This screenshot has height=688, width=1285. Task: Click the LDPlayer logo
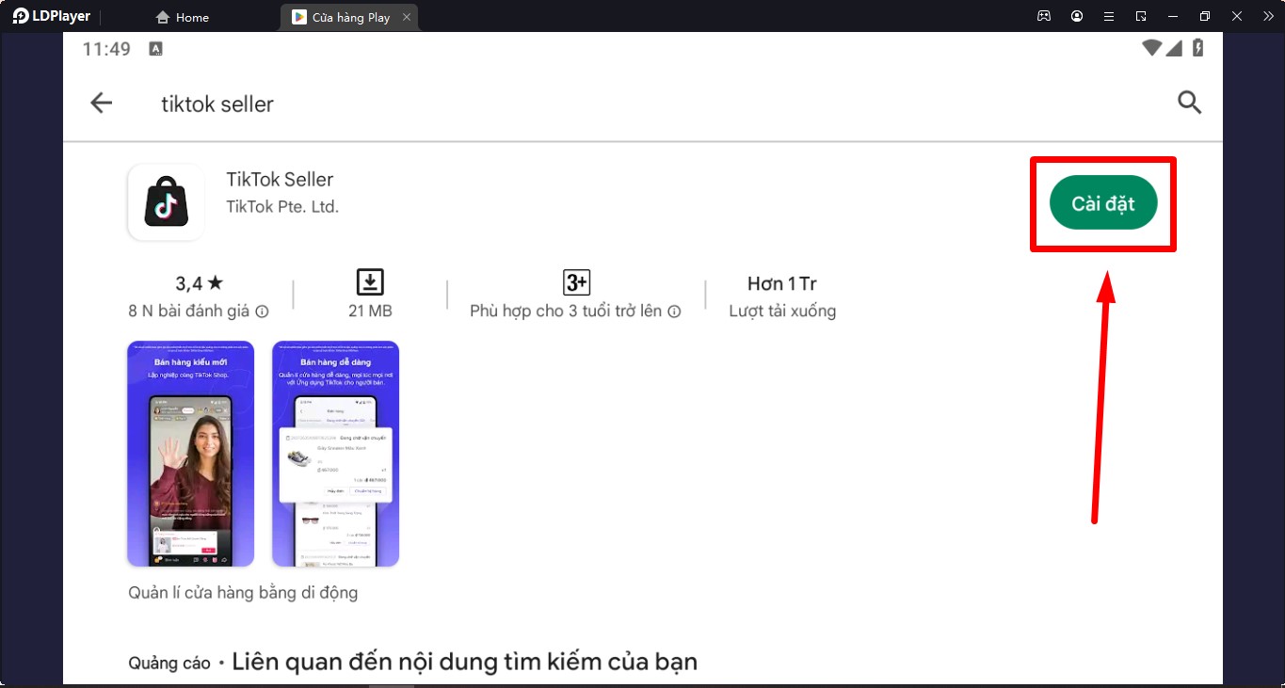pos(52,16)
